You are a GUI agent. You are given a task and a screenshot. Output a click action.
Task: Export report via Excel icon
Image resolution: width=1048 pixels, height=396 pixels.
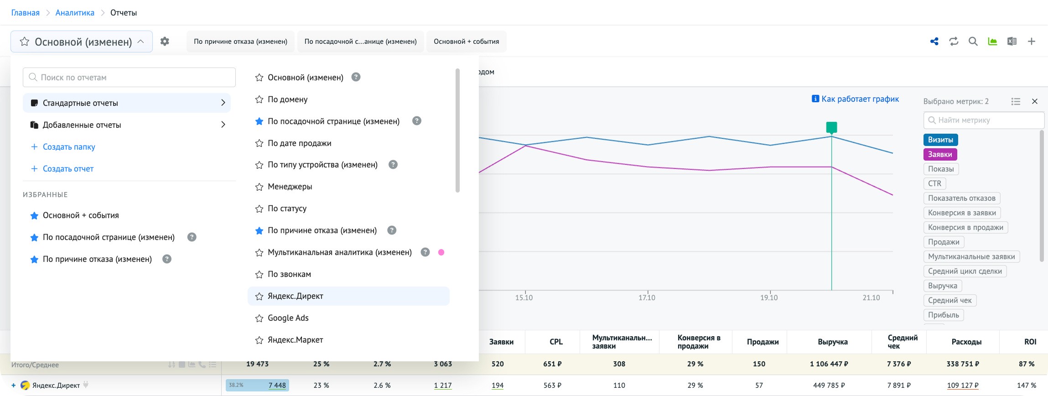coord(1012,42)
